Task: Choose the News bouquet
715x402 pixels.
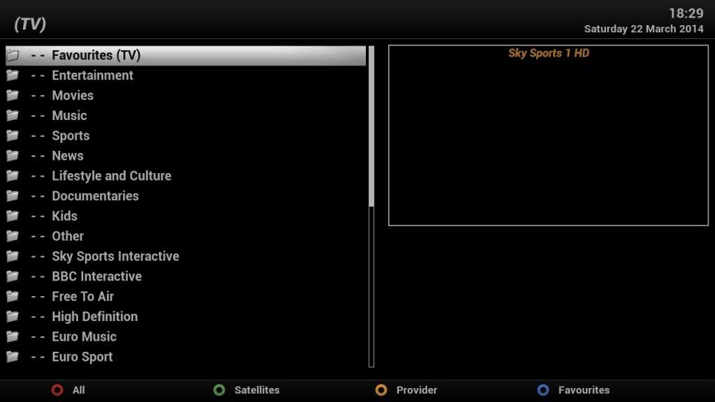Action: (x=186, y=156)
